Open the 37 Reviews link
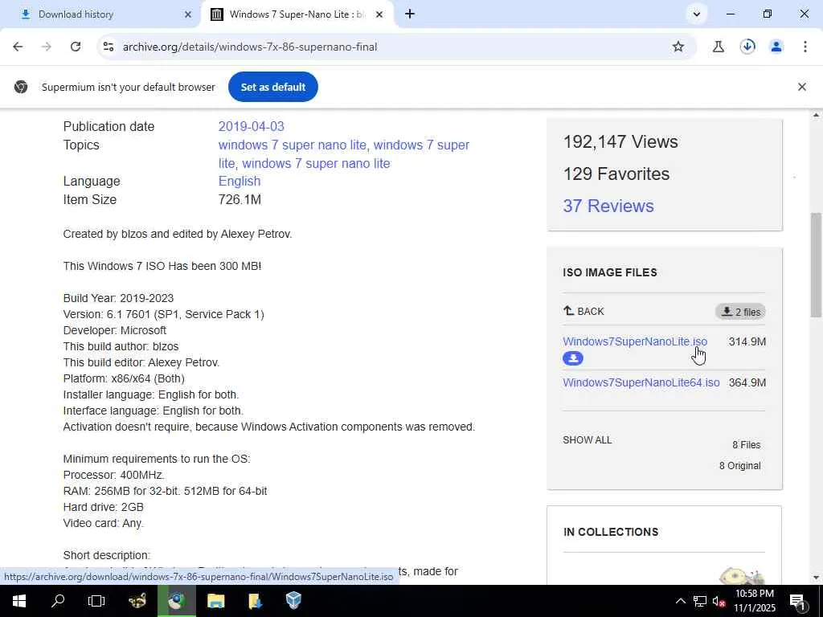Image resolution: width=823 pixels, height=617 pixels. [x=608, y=206]
